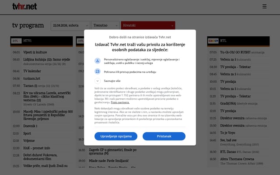Click the RTL channel logo

213,41
